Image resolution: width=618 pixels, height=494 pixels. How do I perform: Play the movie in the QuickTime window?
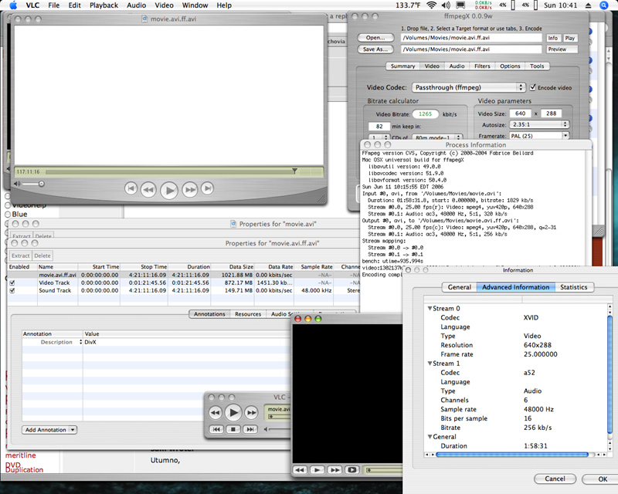coord(169,191)
